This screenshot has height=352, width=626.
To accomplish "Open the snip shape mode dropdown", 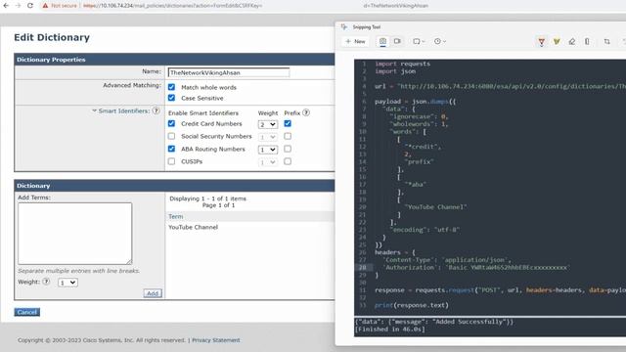I will click(419, 41).
